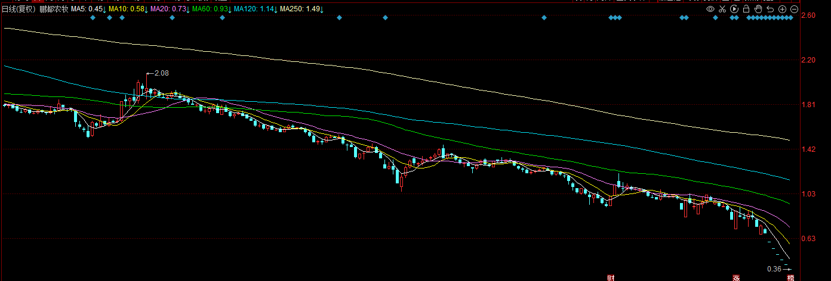Select the scissors cut tool icon

coord(722,10)
